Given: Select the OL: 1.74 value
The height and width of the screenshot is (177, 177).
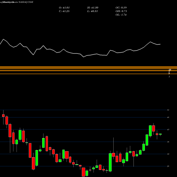Looking at the screenshot, I should click(121, 15).
